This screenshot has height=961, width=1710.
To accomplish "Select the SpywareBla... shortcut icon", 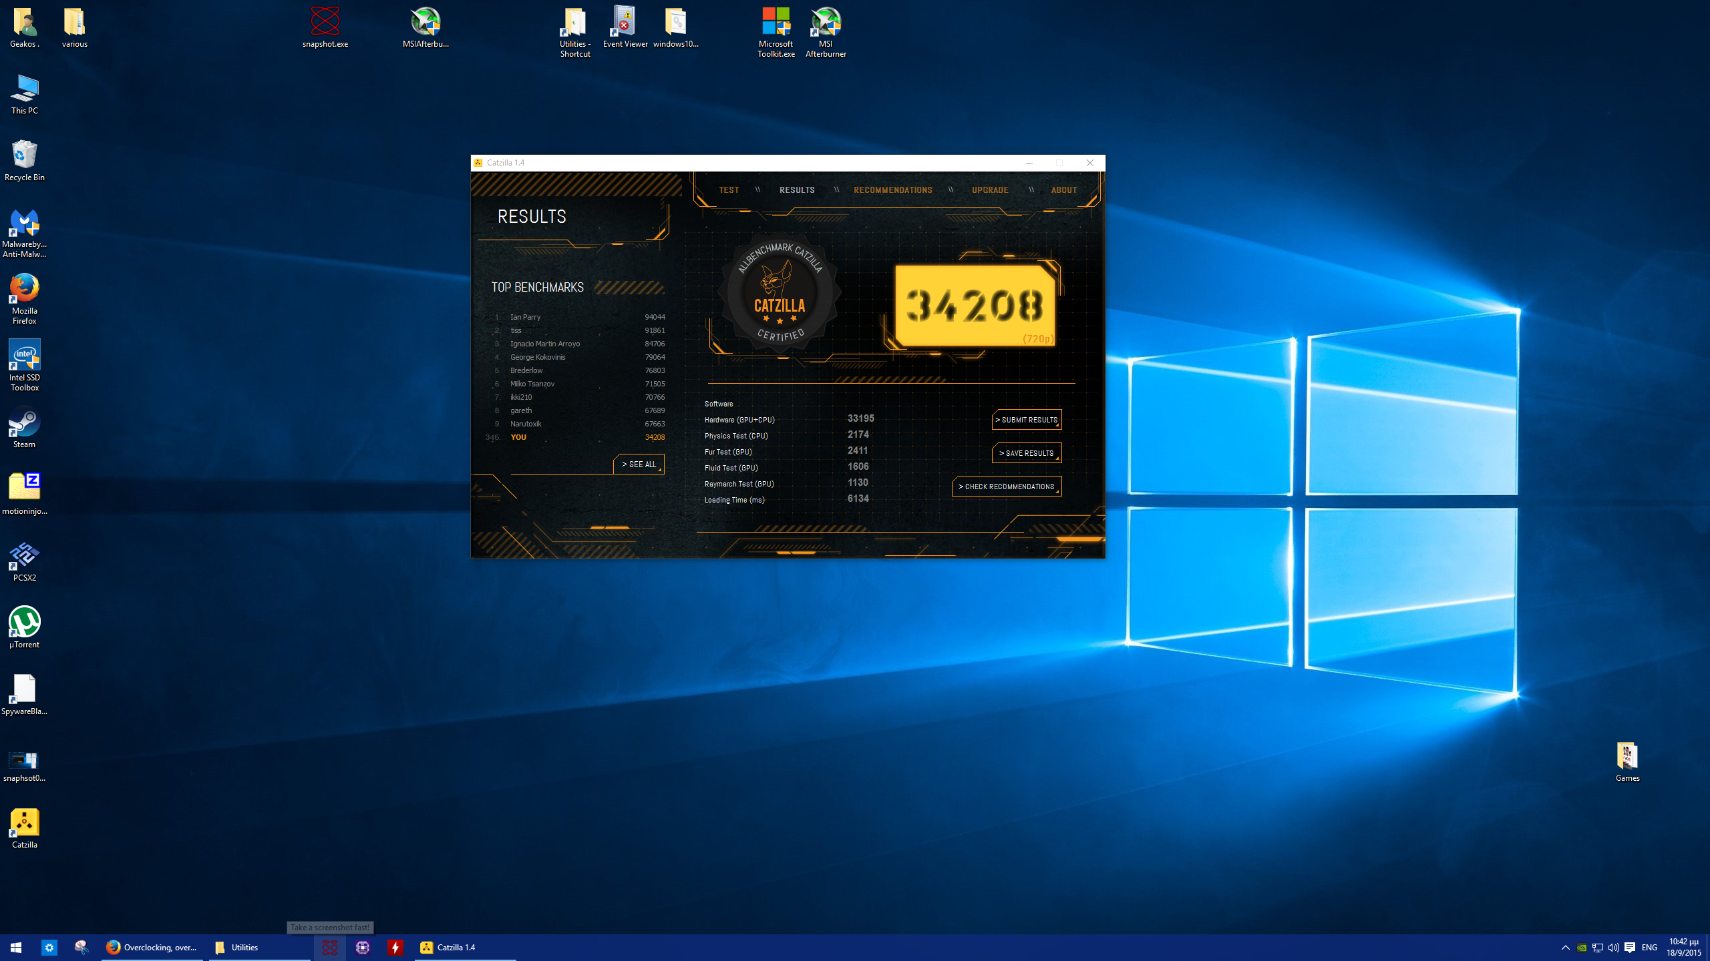I will tap(25, 695).
